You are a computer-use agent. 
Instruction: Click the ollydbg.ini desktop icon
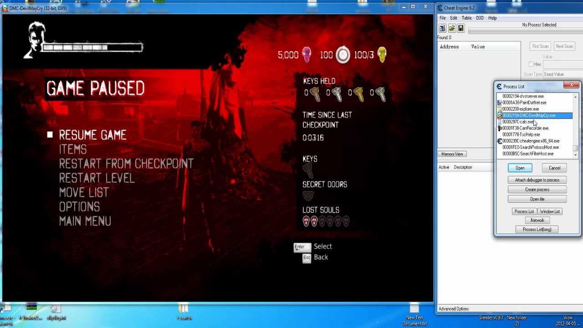pos(56,312)
